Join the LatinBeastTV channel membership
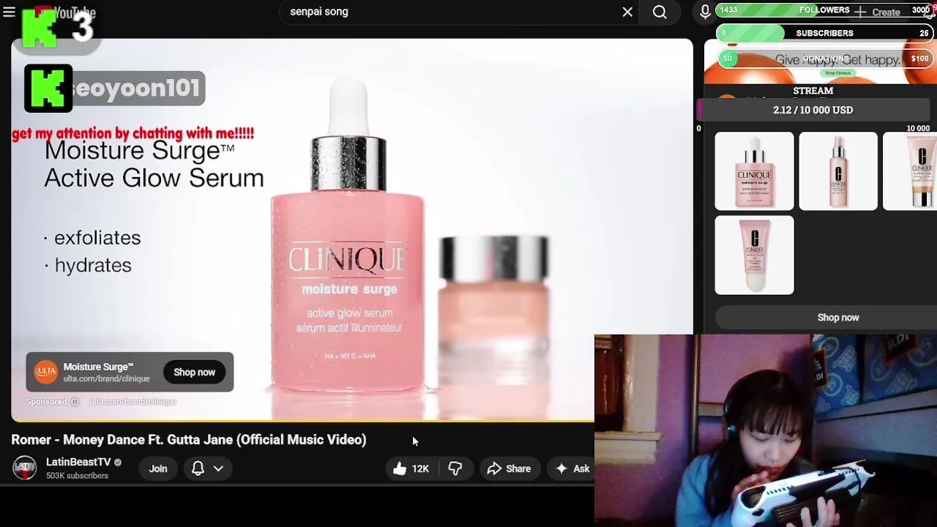This screenshot has width=937, height=527. click(158, 468)
